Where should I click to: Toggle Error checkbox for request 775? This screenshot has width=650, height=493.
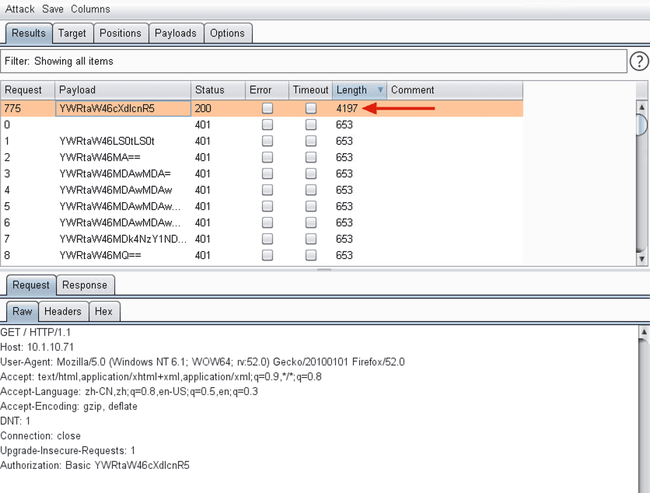coord(267,108)
